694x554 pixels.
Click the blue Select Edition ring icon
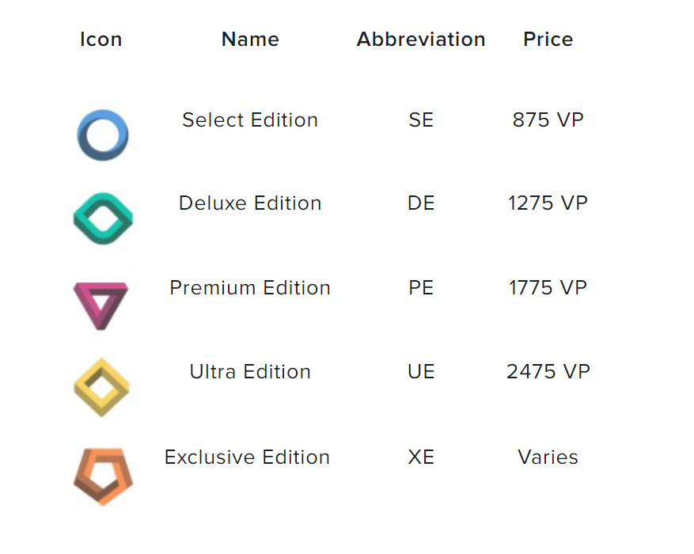pos(103,135)
